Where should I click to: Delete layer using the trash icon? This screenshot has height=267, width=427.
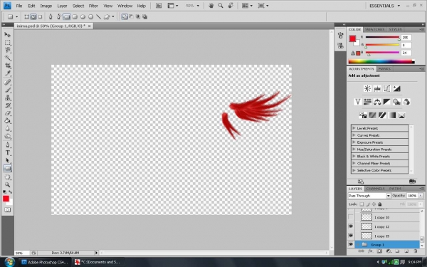[416, 251]
